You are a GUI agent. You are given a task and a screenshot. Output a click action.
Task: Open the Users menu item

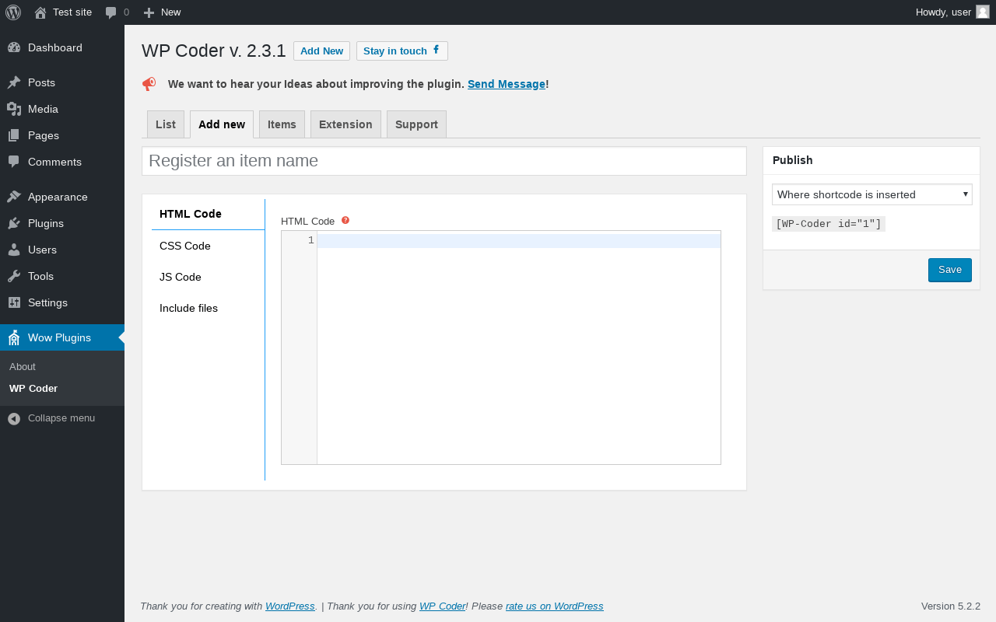[x=62, y=250]
